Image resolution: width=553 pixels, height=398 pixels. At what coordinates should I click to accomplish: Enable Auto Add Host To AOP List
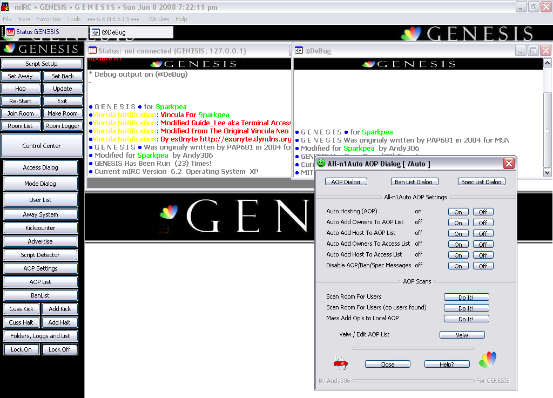coord(458,233)
